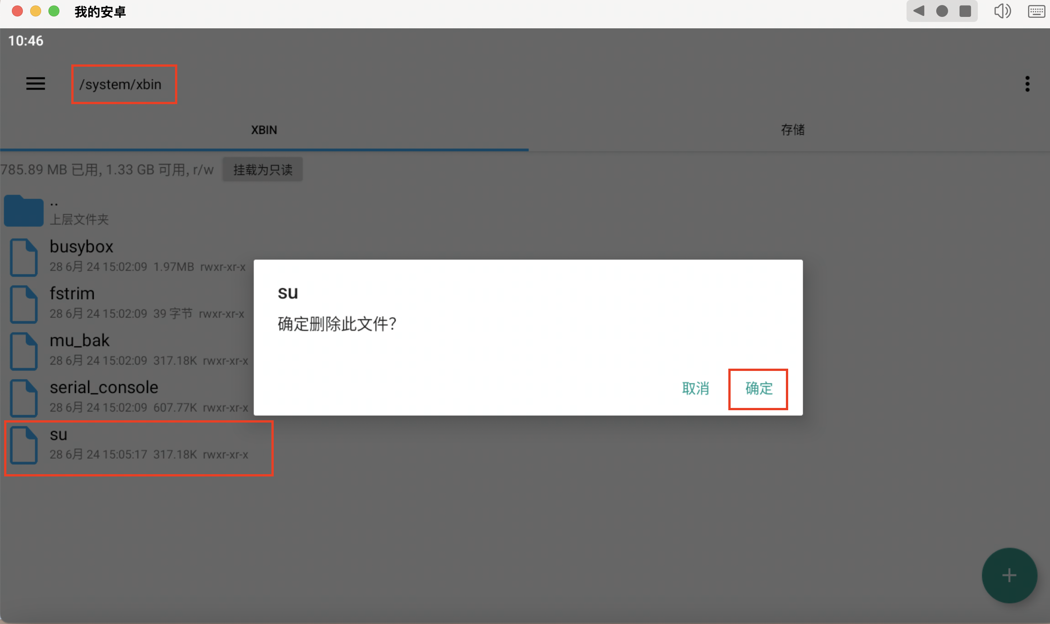Select the fstrim file name

[x=72, y=294]
